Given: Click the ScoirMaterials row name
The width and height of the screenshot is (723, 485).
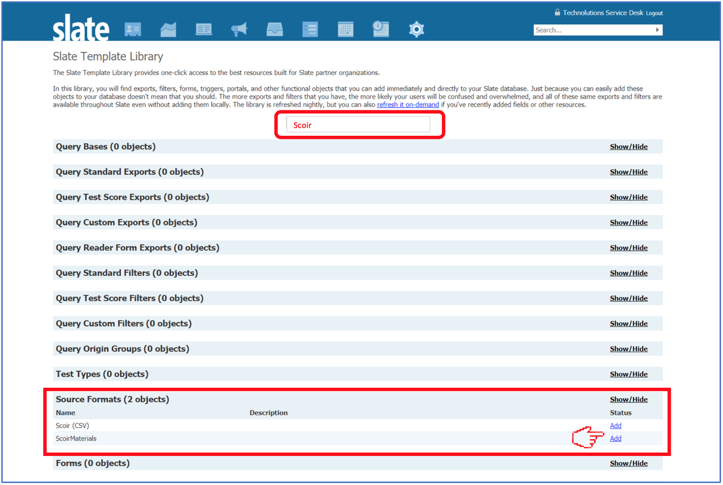Looking at the screenshot, I should click(76, 438).
